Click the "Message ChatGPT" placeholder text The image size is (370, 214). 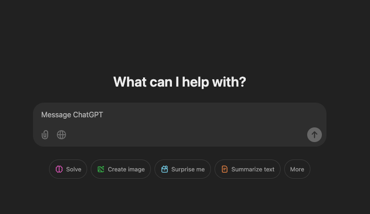[72, 115]
